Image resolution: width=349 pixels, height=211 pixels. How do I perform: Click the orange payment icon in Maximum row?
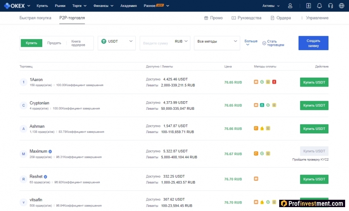256,153
